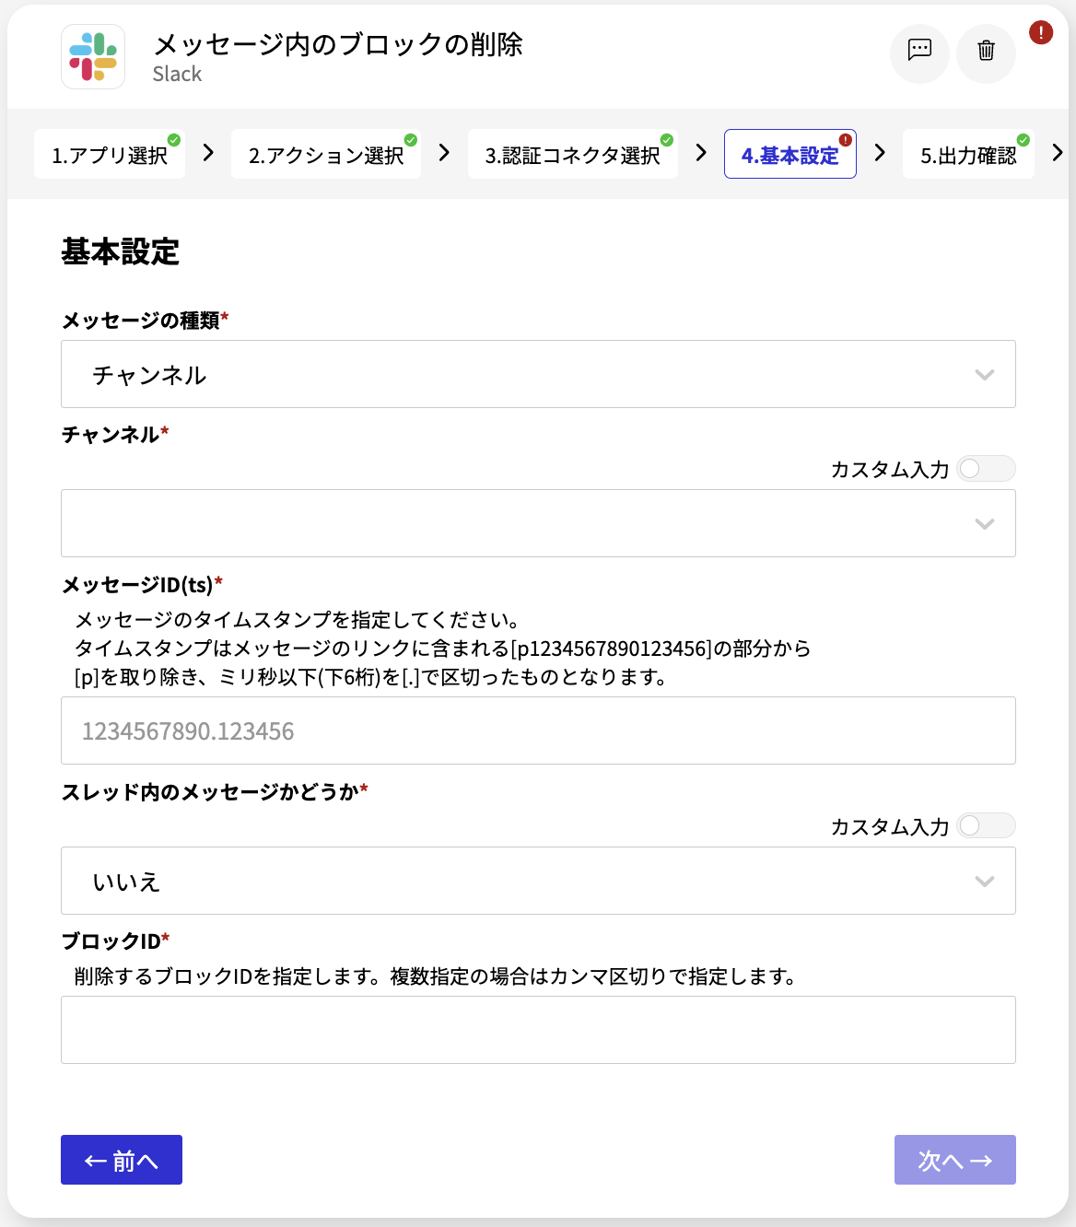Click the Slack subtitle text
The image size is (1076, 1227).
177,75
